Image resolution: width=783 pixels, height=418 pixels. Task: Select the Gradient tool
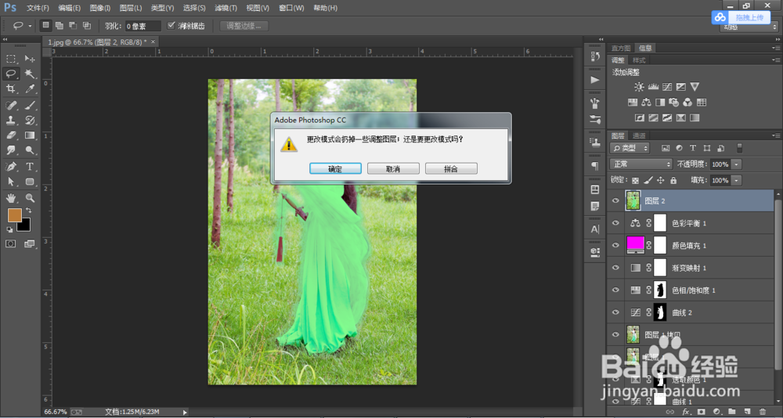point(30,135)
